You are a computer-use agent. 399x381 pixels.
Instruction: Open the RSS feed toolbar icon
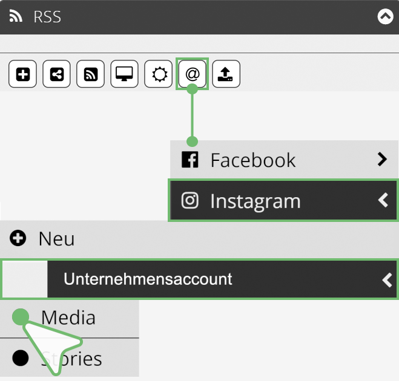click(91, 74)
